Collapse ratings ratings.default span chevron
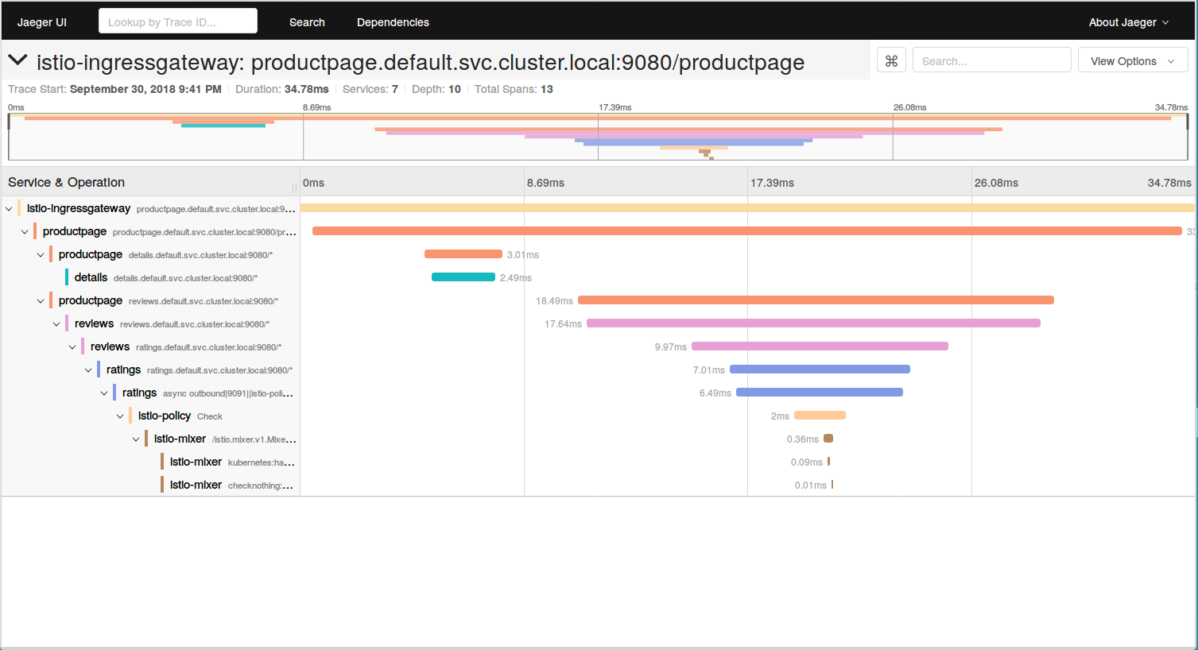Screen dimensions: 1198x650 88,370
